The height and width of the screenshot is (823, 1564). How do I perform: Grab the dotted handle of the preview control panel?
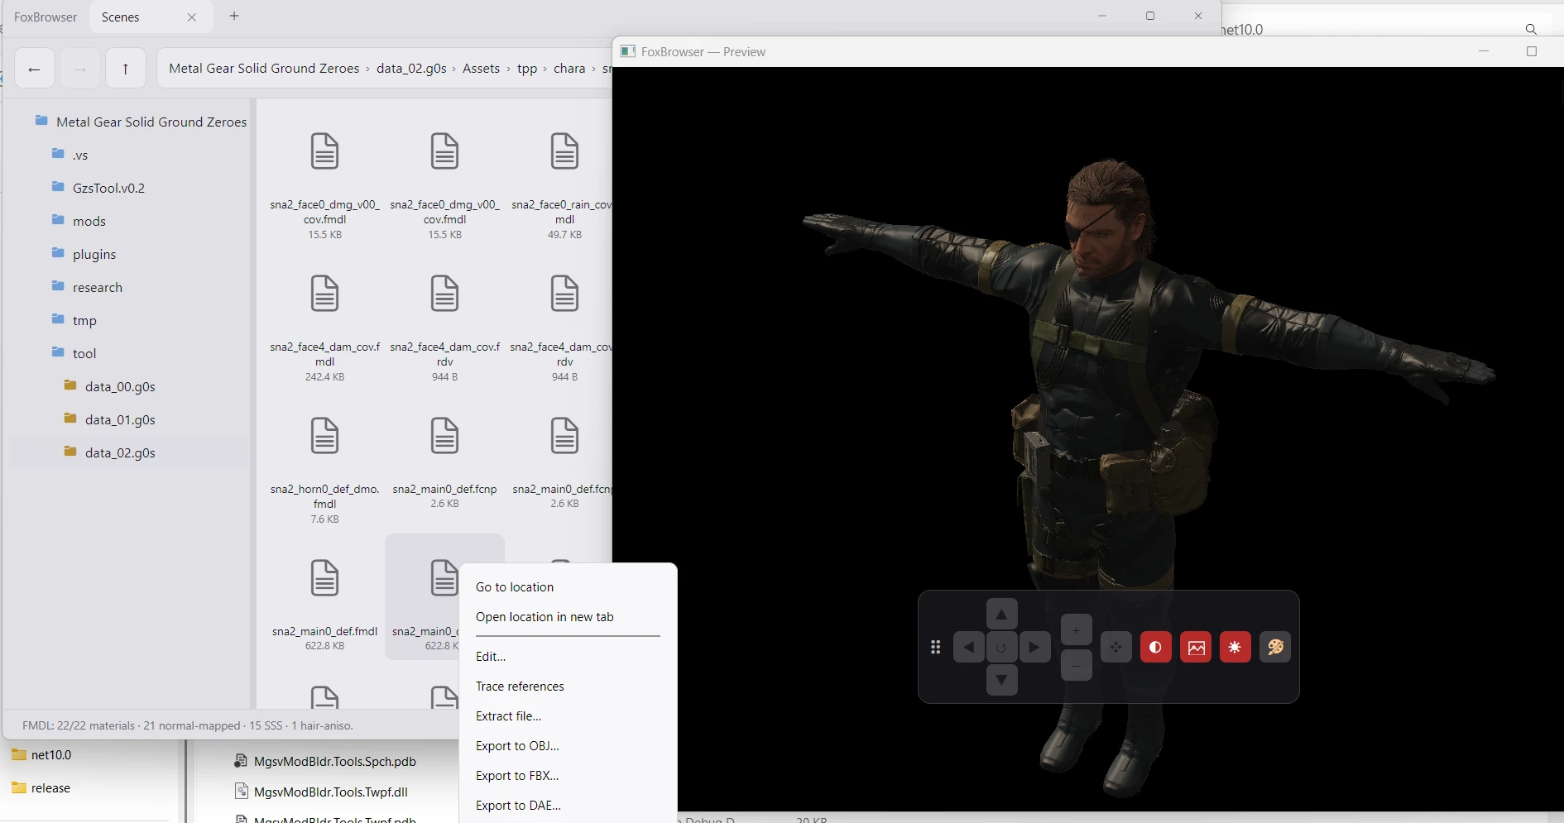[x=936, y=647]
